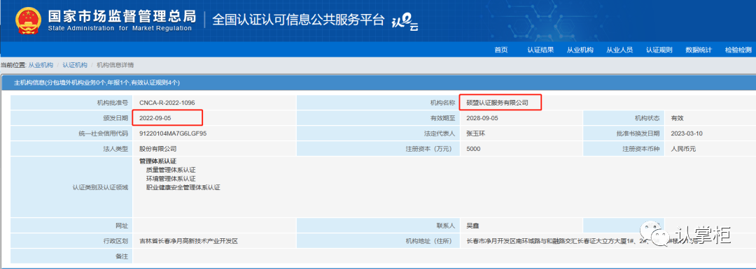The image size is (756, 269).
Task: Open the 认证规则 menu item
Action: 659,50
